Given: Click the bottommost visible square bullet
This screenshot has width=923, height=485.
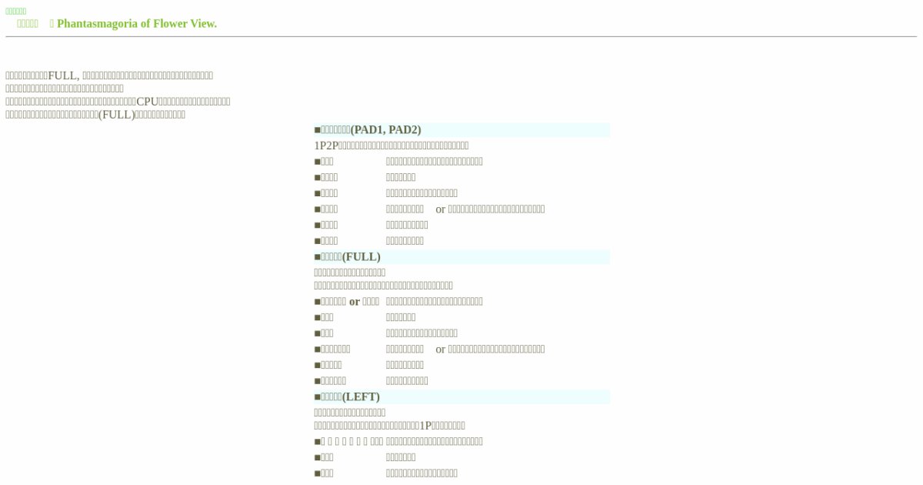Looking at the screenshot, I should click(x=317, y=473).
